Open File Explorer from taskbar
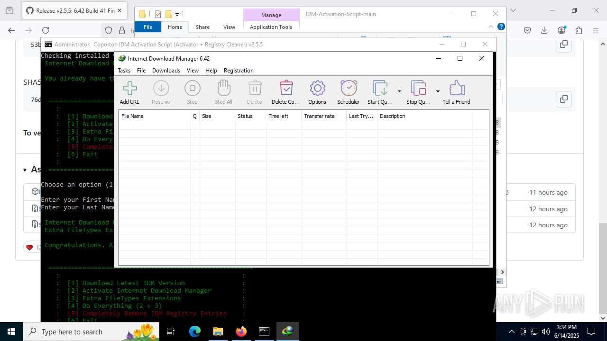 click(x=218, y=332)
